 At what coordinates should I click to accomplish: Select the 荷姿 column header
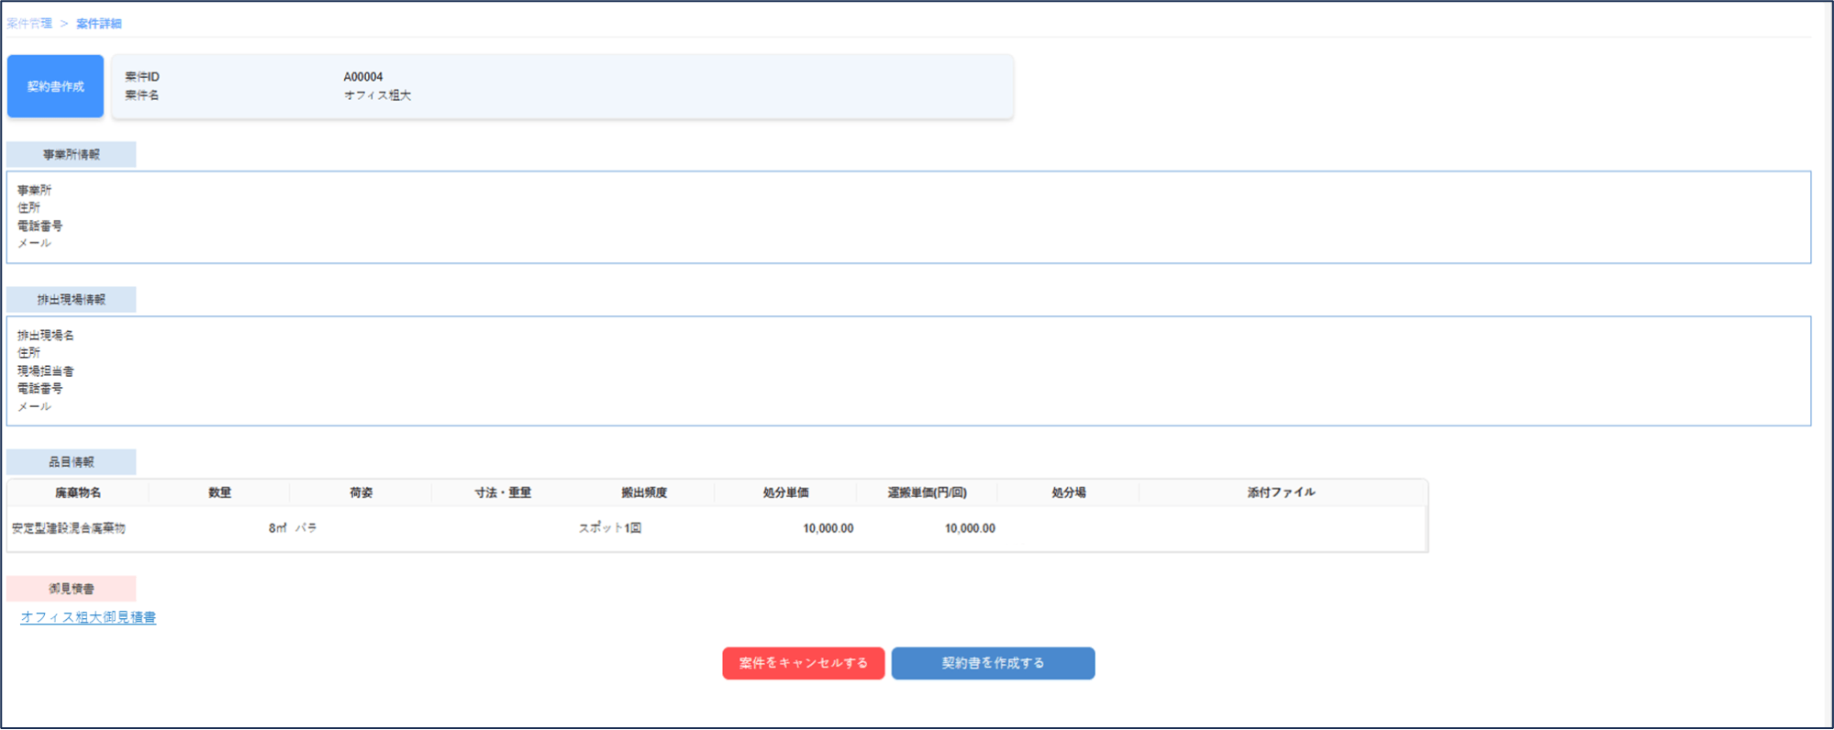tap(361, 492)
